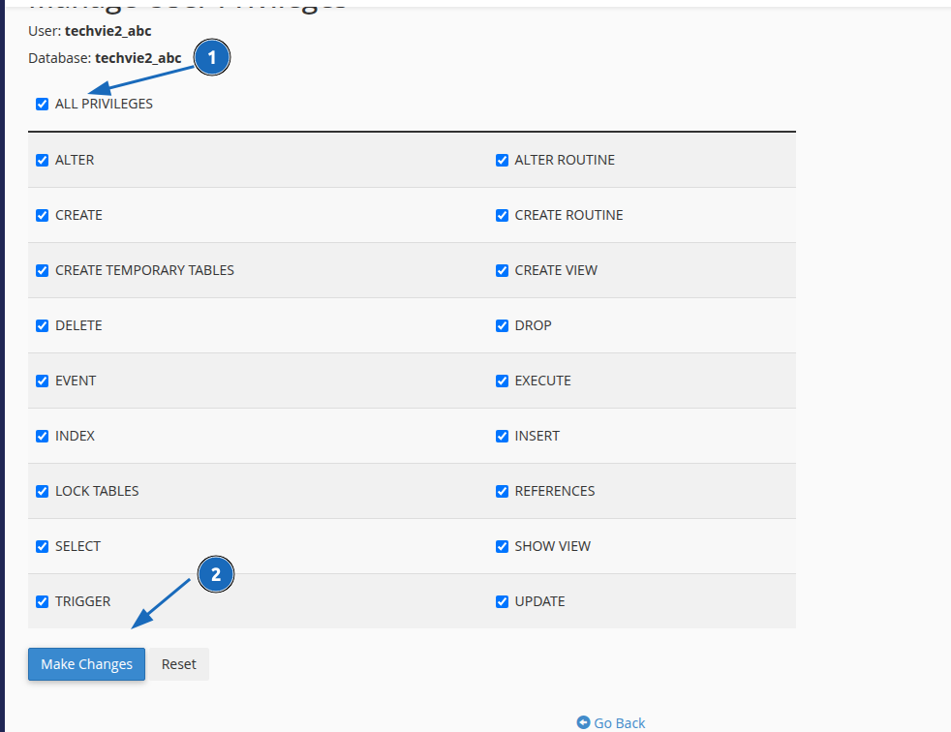Toggle the CREATE VIEW checkbox
This screenshot has height=732, width=951.
click(x=502, y=271)
